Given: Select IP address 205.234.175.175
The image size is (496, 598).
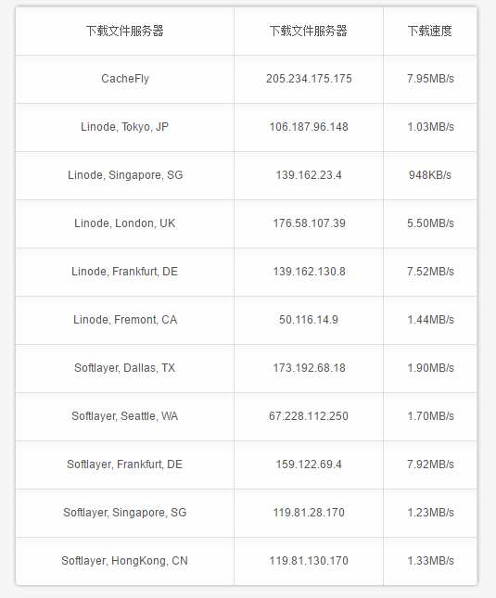Looking at the screenshot, I should point(309,79).
